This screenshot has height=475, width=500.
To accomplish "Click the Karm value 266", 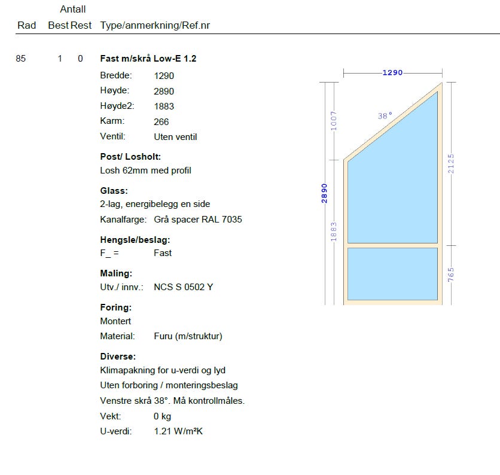I will tap(161, 121).
